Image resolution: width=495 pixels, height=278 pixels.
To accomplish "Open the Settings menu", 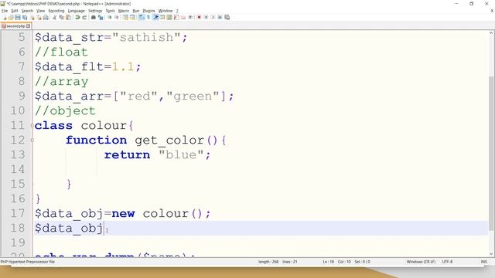I will (95, 11).
